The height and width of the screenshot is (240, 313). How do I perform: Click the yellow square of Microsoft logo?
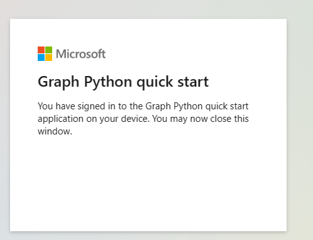tap(49, 57)
